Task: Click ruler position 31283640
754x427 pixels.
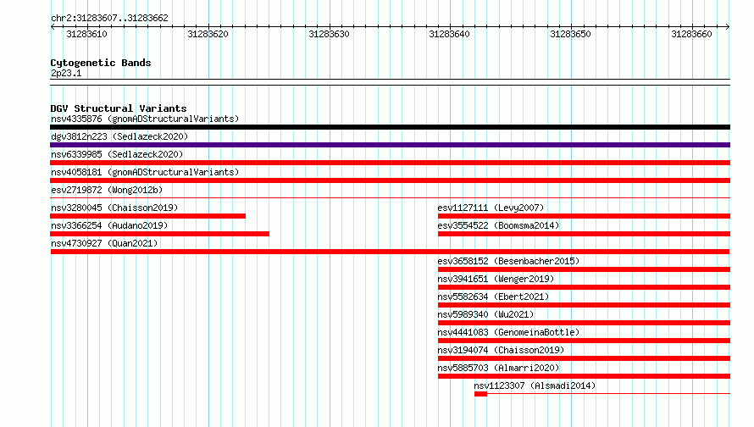Action: 449,34
